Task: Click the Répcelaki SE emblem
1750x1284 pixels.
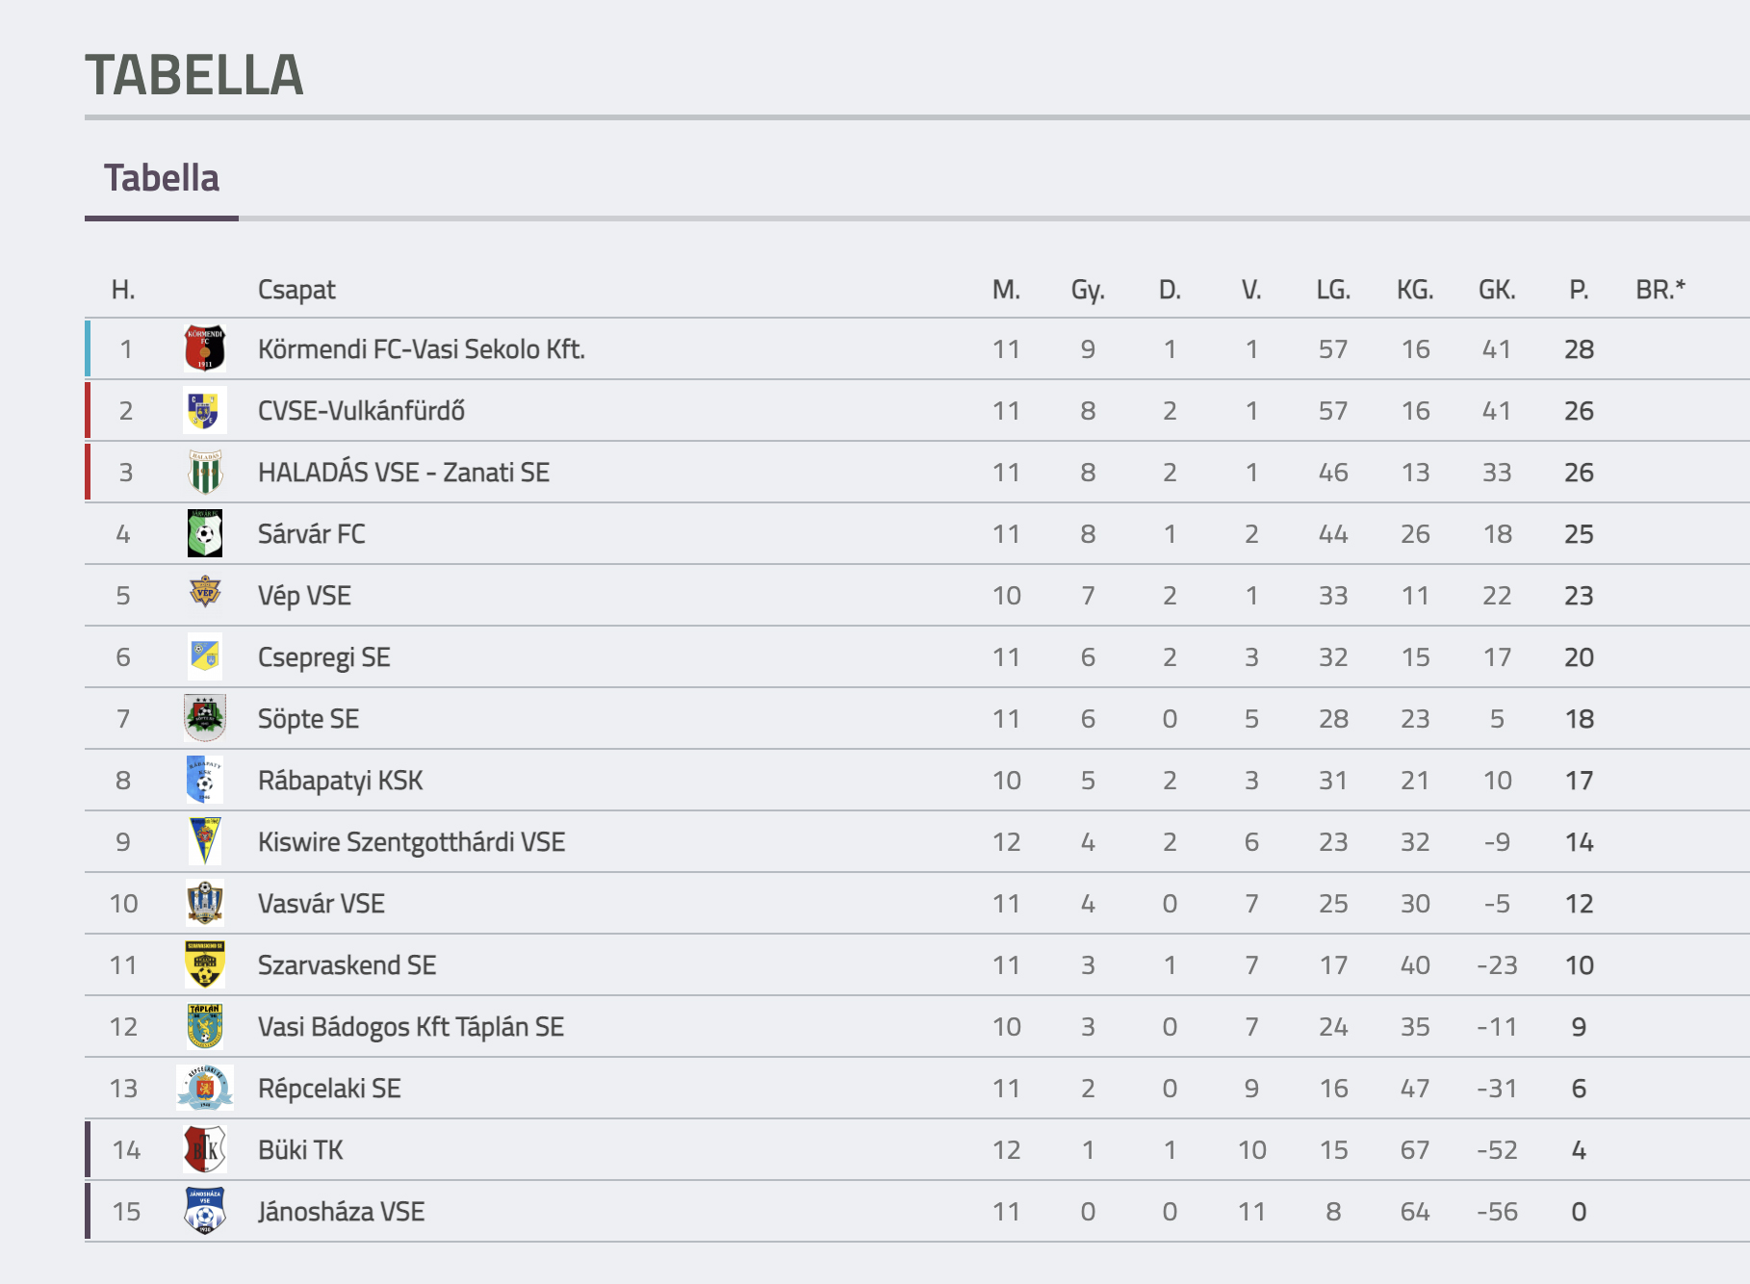Action: [204, 1088]
